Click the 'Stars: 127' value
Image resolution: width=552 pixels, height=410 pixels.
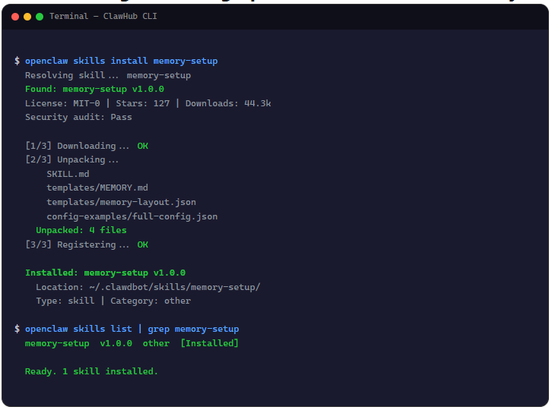143,103
